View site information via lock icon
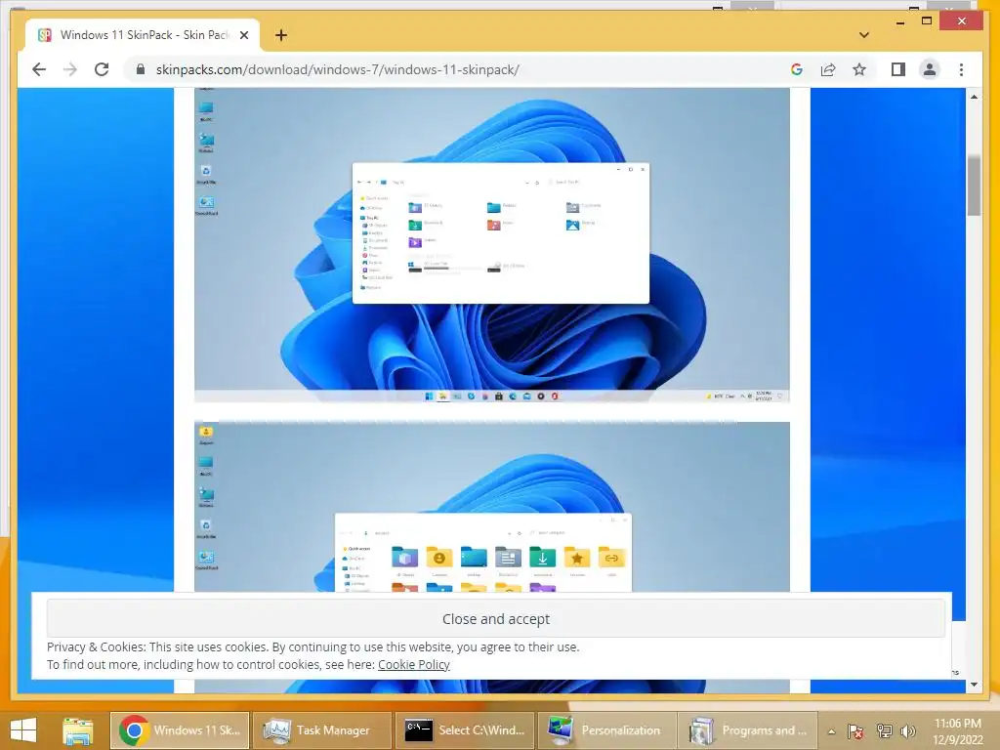This screenshot has width=1000, height=750. [x=141, y=69]
